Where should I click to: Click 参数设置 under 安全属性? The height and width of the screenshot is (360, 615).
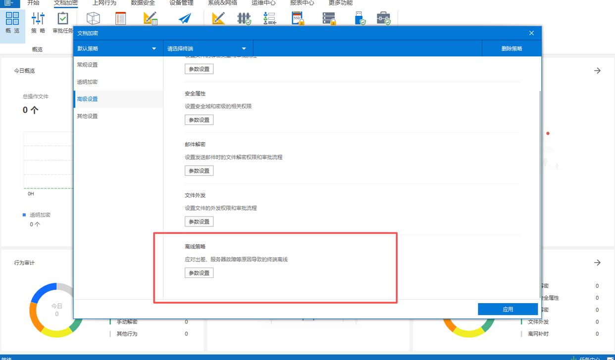coord(199,120)
